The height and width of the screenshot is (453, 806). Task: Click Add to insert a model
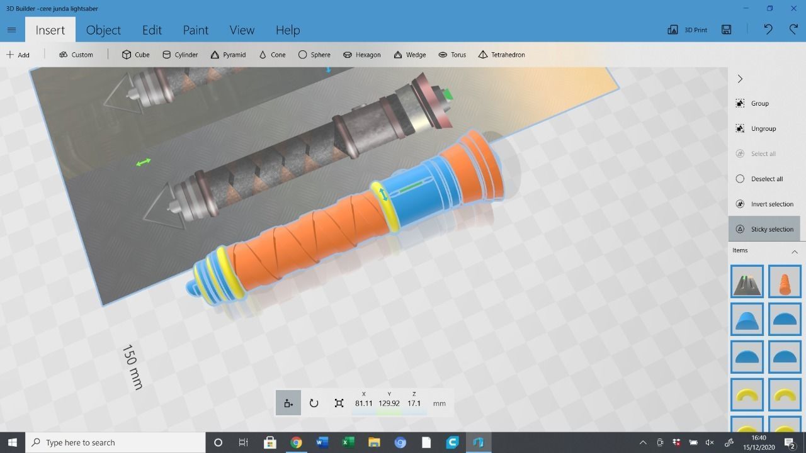coord(18,55)
